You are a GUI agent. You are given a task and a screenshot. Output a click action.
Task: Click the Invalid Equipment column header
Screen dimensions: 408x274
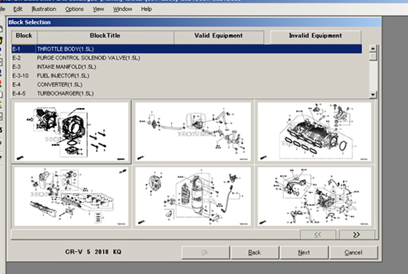click(x=316, y=37)
